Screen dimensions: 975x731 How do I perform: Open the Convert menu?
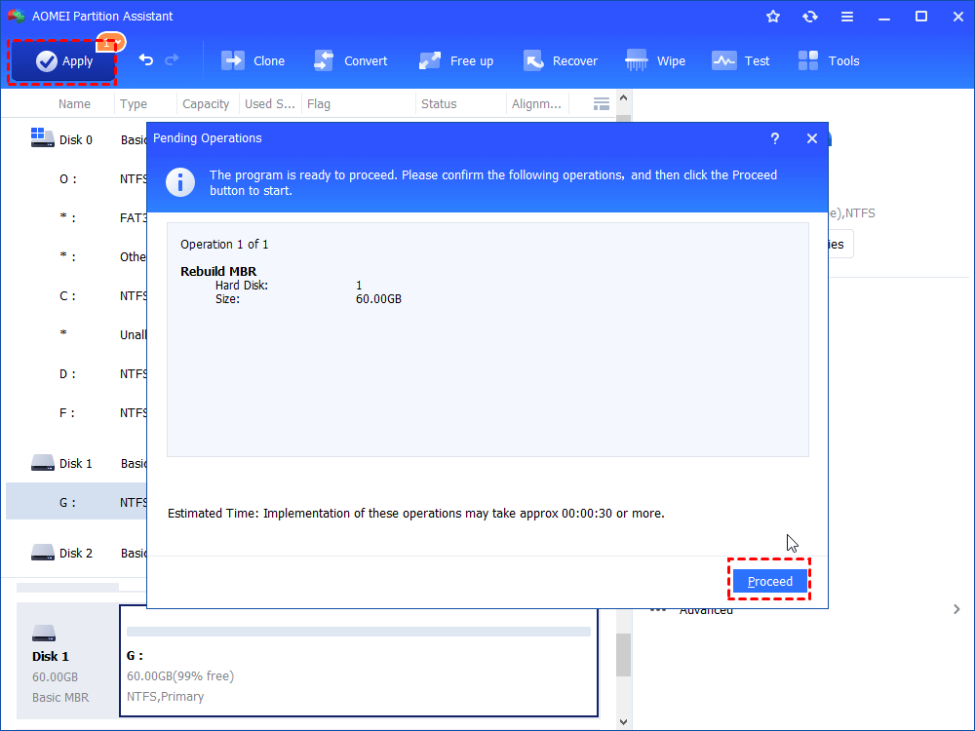coord(351,60)
